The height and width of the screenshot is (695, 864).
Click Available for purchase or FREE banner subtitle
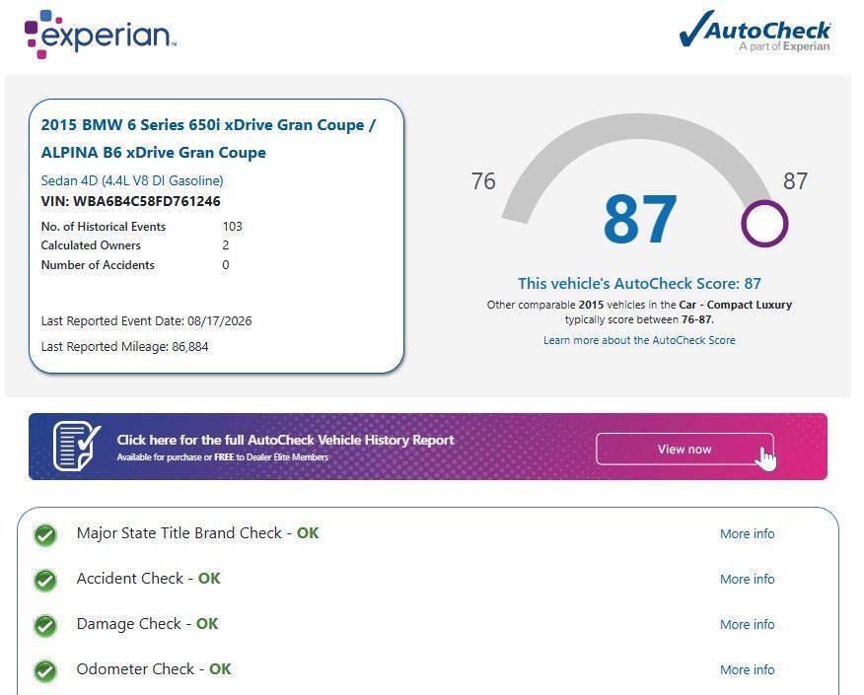pos(223,457)
